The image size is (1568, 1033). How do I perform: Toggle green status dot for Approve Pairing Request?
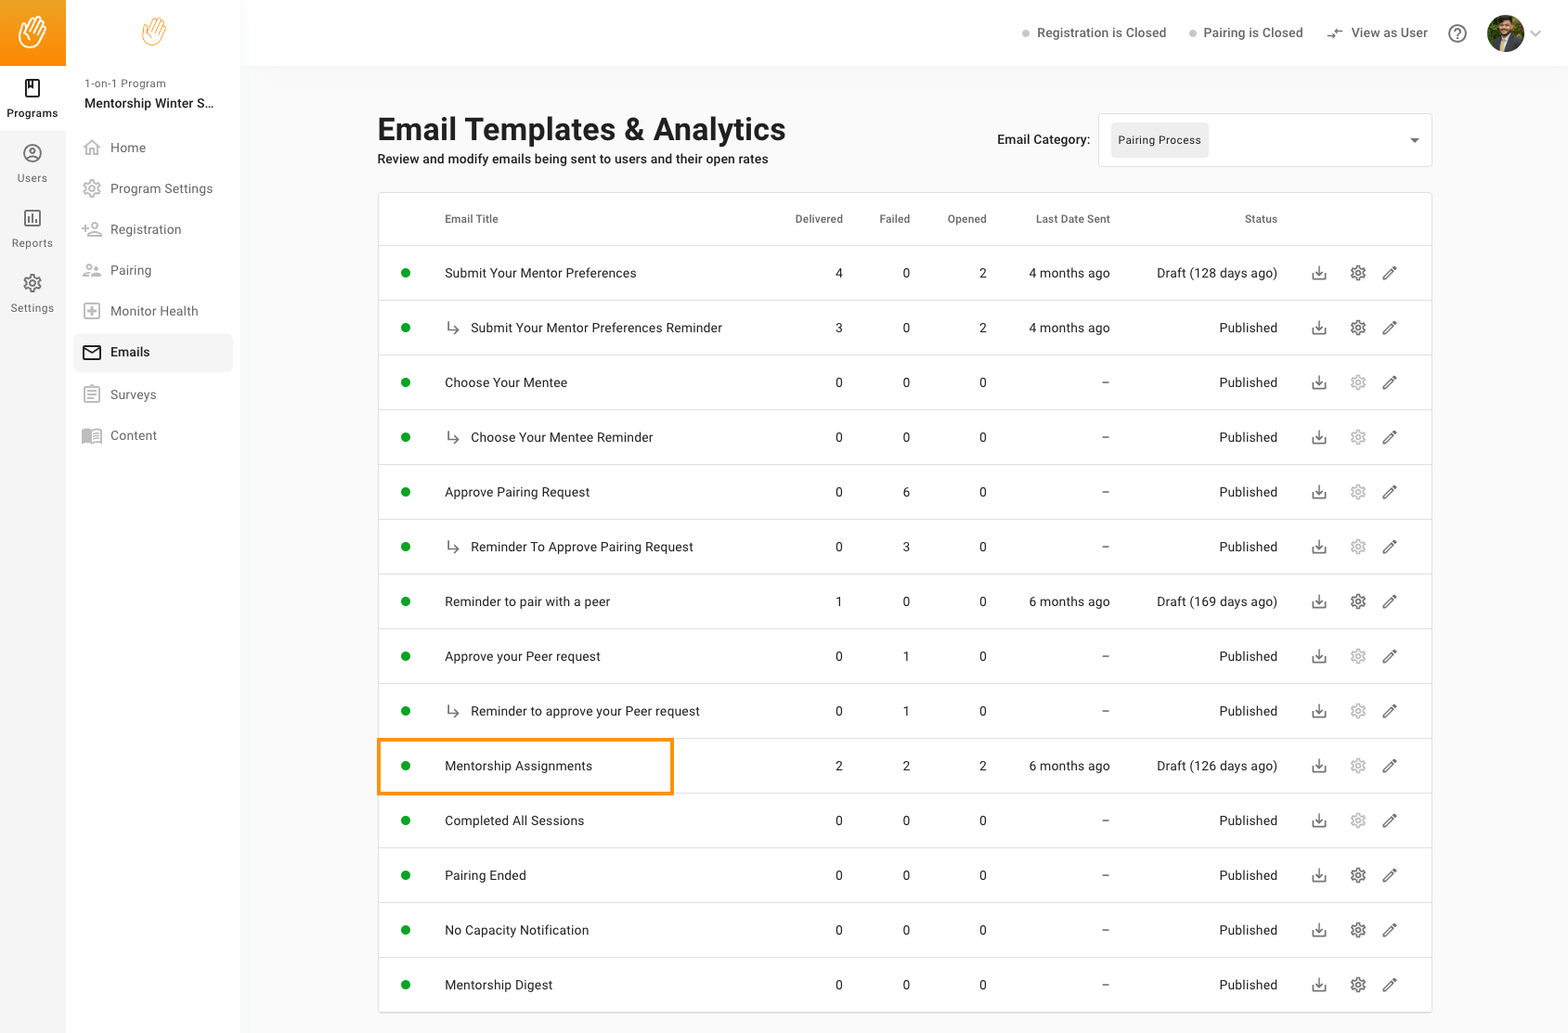(x=406, y=492)
